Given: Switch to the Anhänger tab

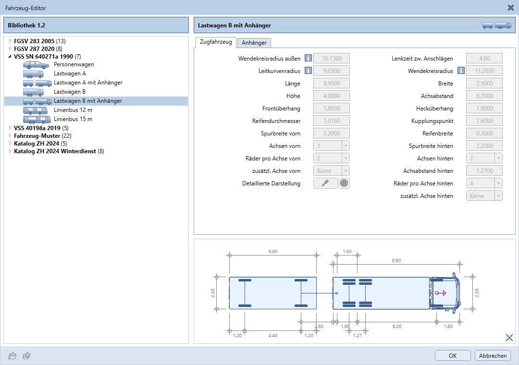Looking at the screenshot, I should point(254,43).
